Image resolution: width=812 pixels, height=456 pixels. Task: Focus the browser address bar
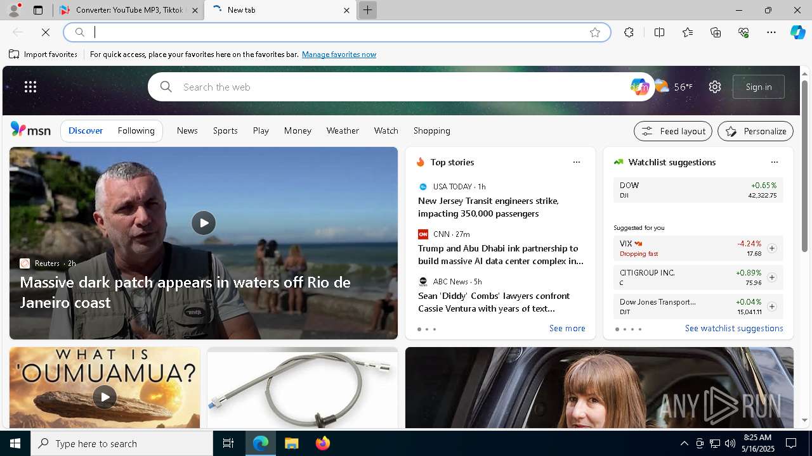click(x=336, y=32)
